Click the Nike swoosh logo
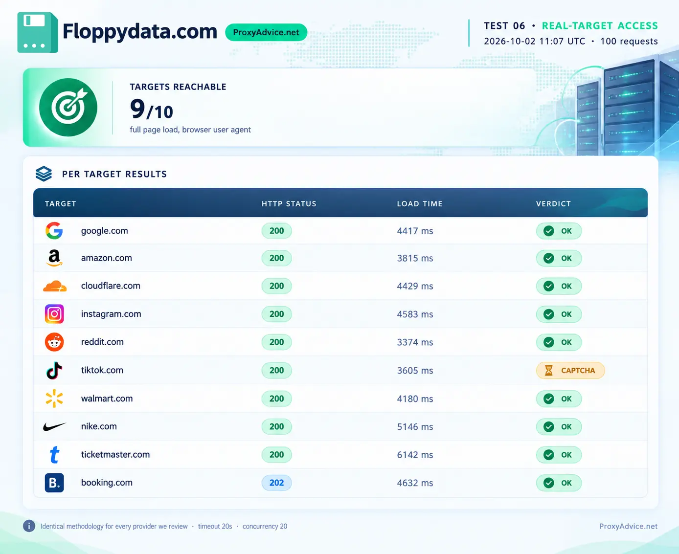The width and height of the screenshot is (679, 554). [54, 427]
